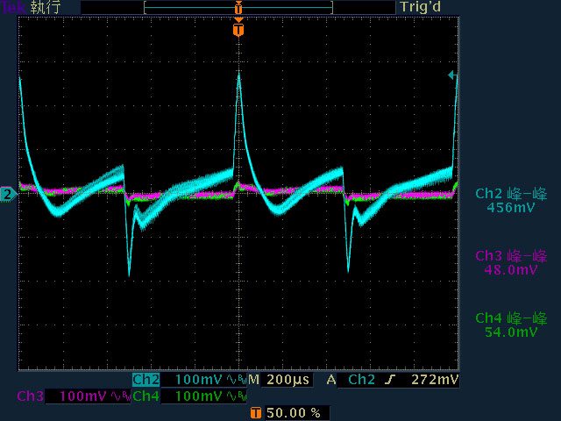Click the 執行 run status label
The image size is (561, 421).
point(46,7)
